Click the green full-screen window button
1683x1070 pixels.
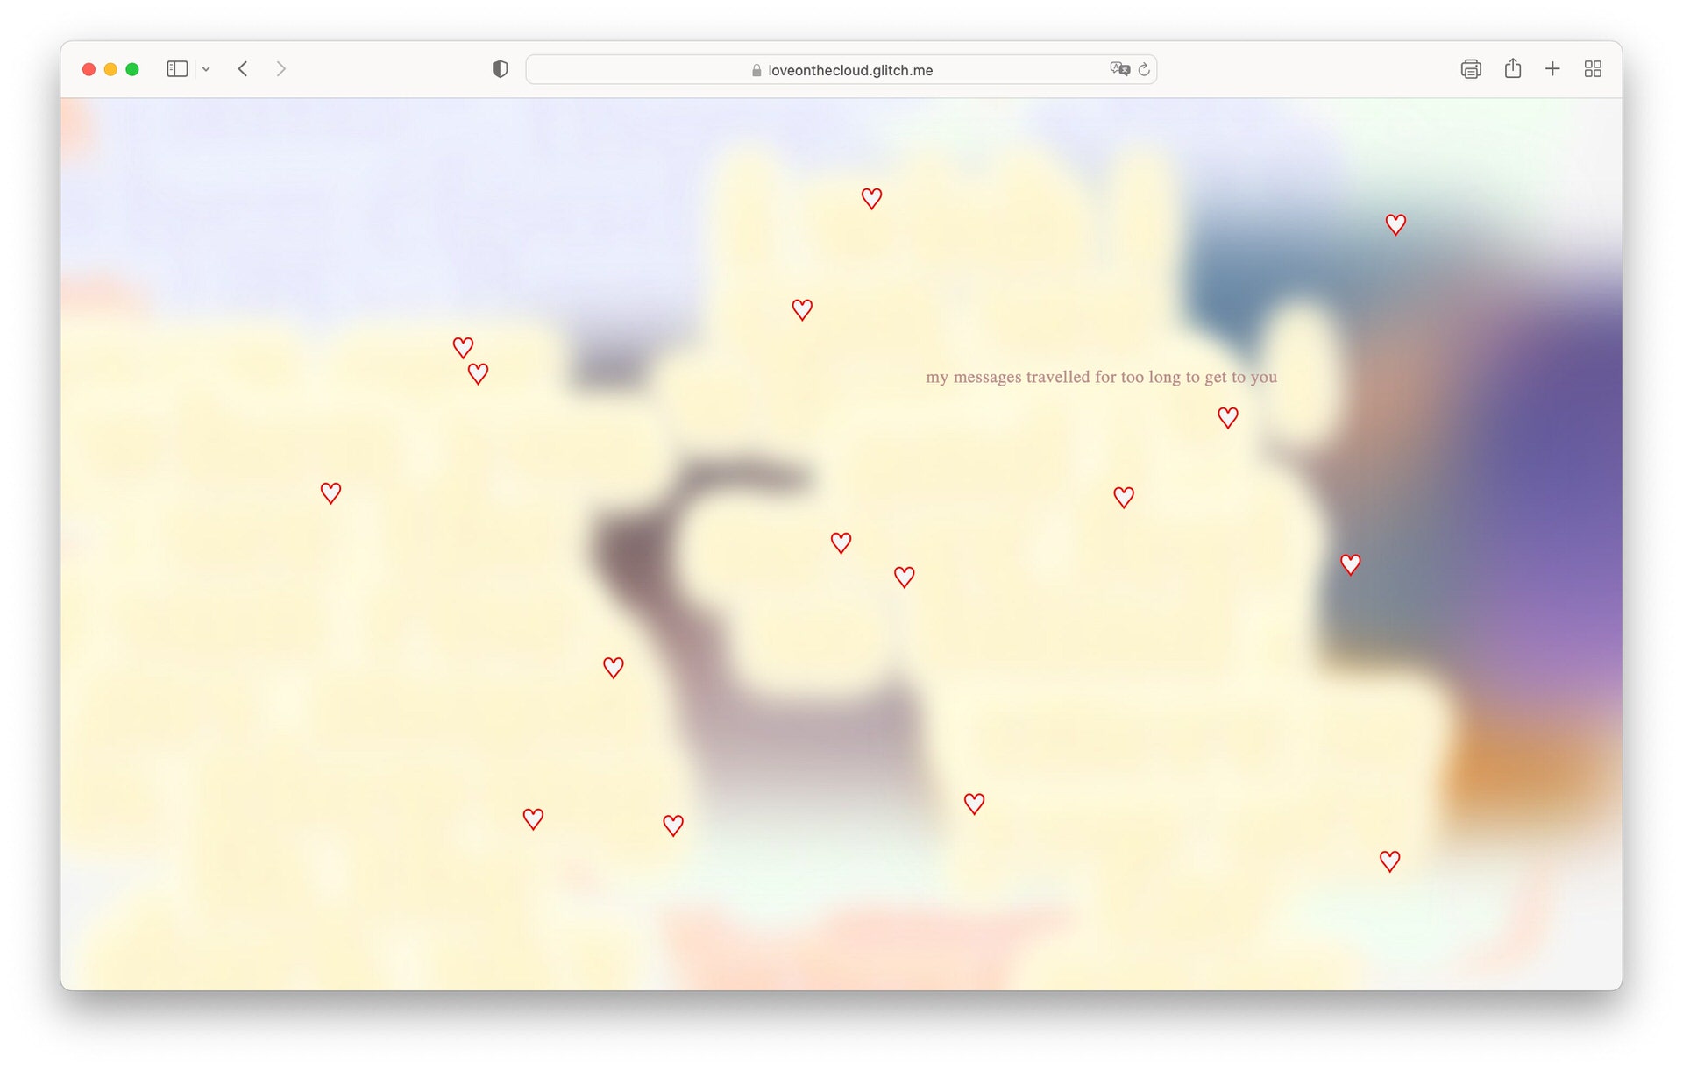click(132, 69)
